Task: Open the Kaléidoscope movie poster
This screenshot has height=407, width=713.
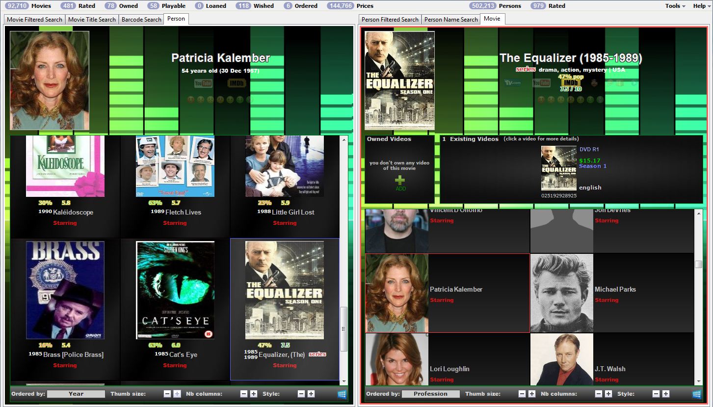Action: 65,166
